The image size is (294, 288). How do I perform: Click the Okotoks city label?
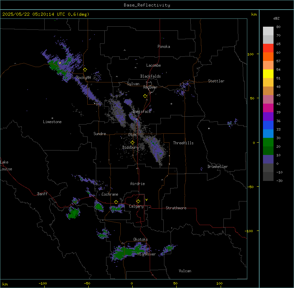pyautogui.click(x=141, y=239)
